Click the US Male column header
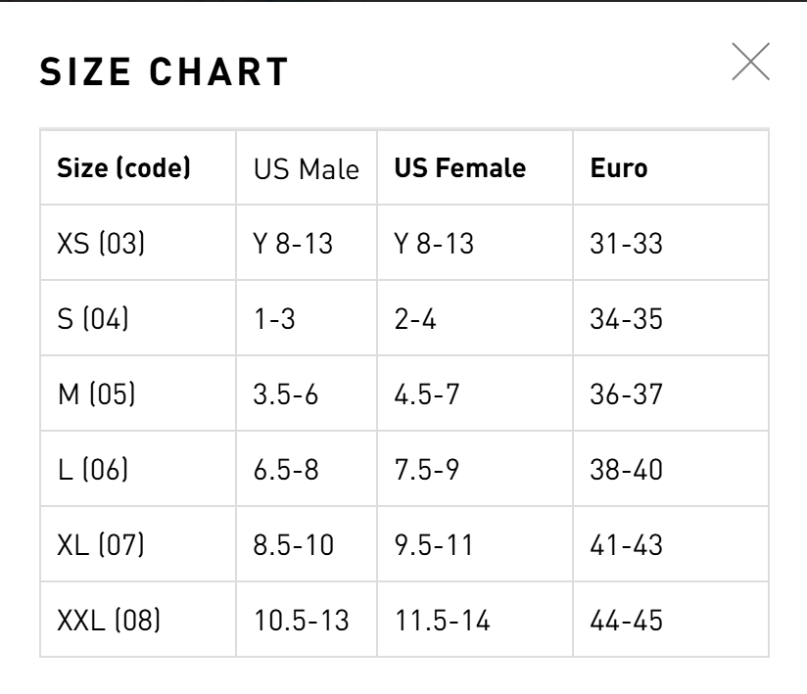The image size is (807, 694). 306,168
